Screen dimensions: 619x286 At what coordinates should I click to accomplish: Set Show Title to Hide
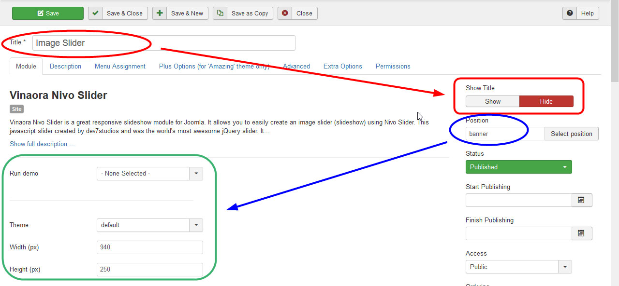pyautogui.click(x=546, y=101)
